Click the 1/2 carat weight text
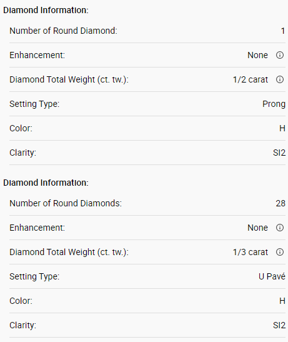This screenshot has width=288, height=342. click(x=251, y=79)
